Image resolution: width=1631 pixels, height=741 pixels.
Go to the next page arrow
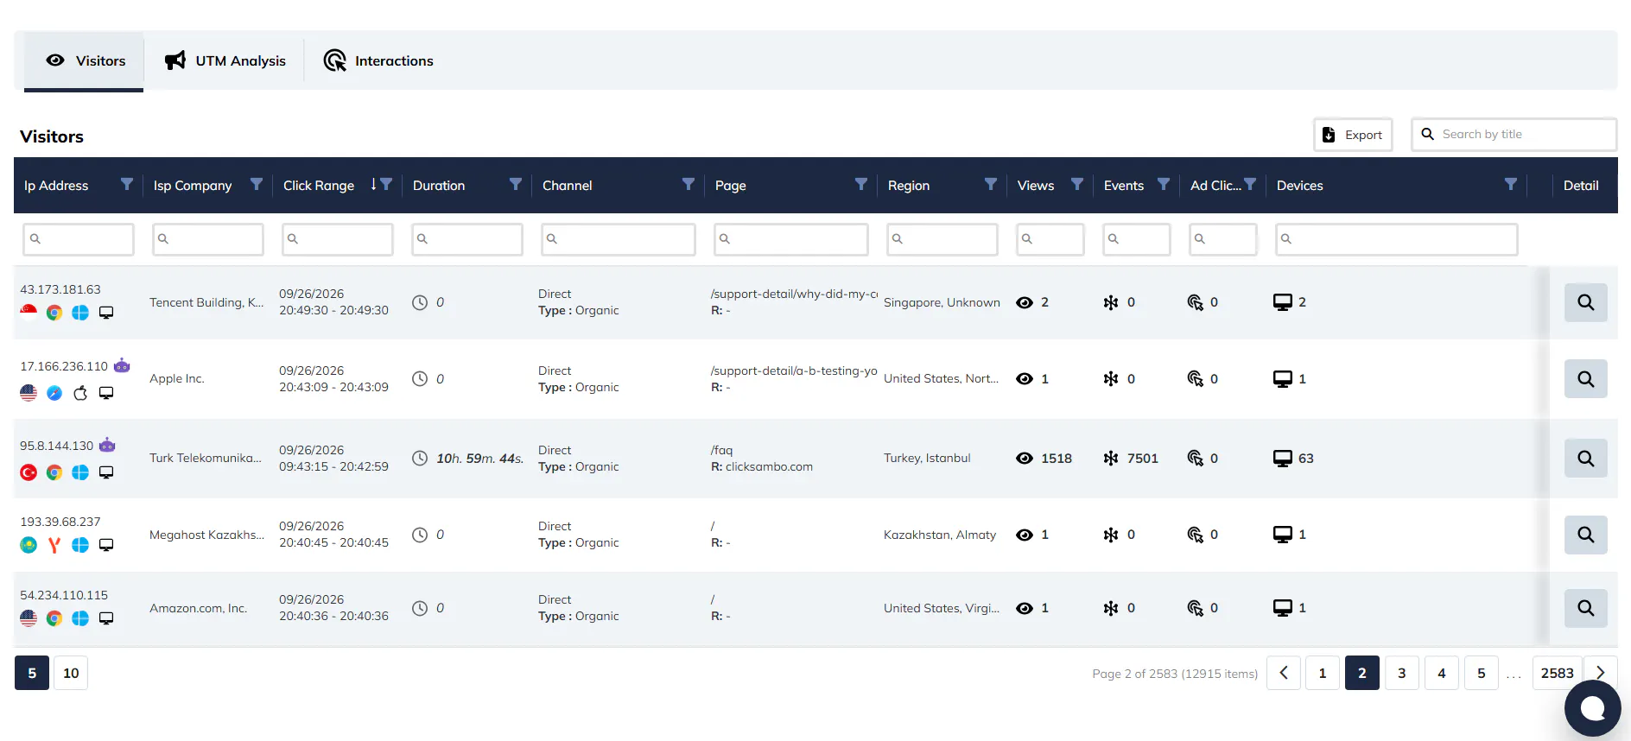click(1600, 673)
